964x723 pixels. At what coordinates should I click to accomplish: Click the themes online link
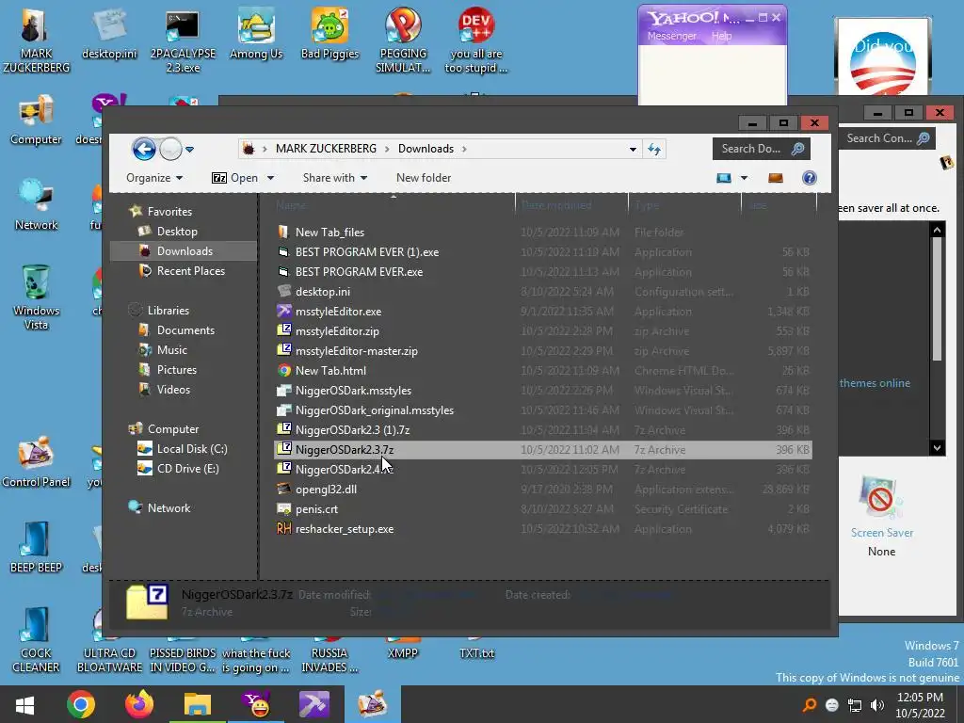tap(875, 383)
